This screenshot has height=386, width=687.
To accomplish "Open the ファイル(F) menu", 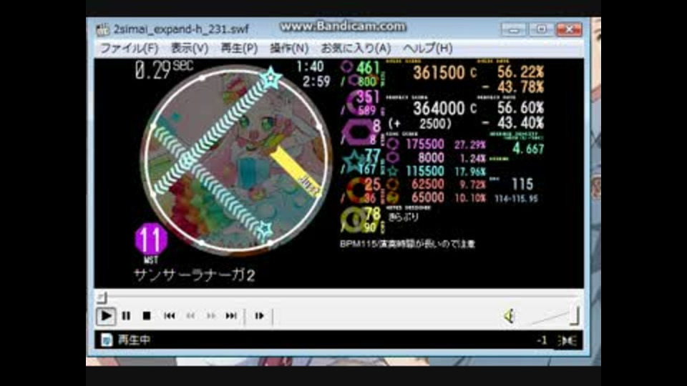I will point(130,48).
